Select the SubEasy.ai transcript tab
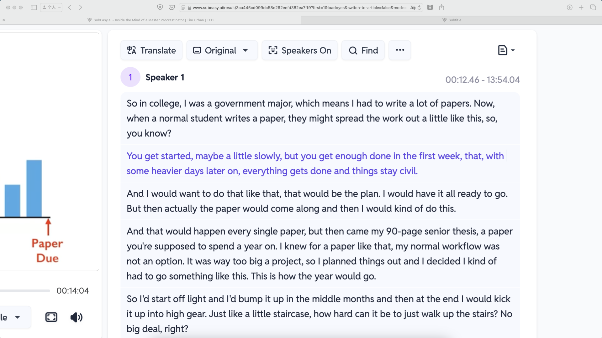Viewport: 602px width, 338px height. 150,20
